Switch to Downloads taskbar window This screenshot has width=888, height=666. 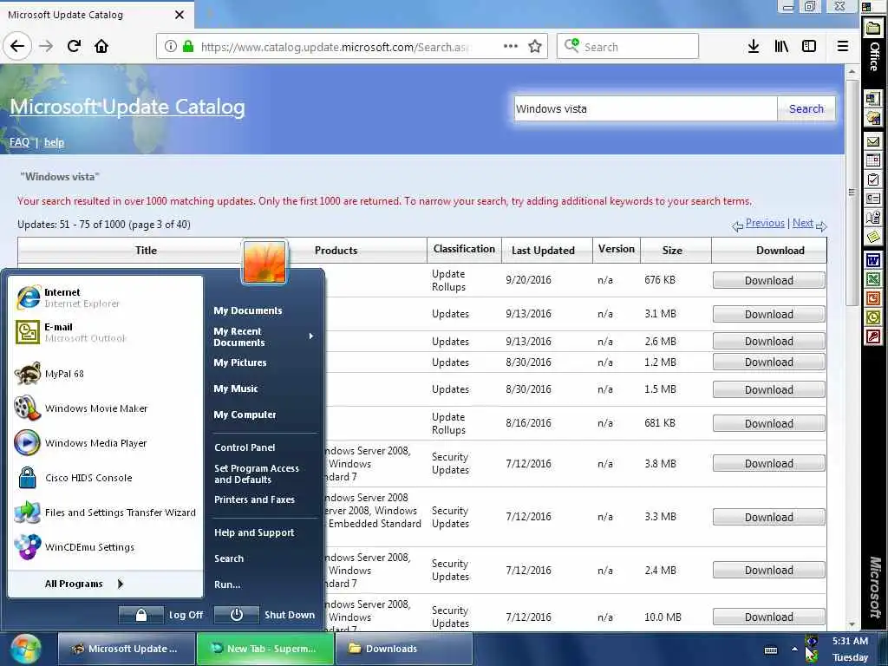[x=404, y=649]
